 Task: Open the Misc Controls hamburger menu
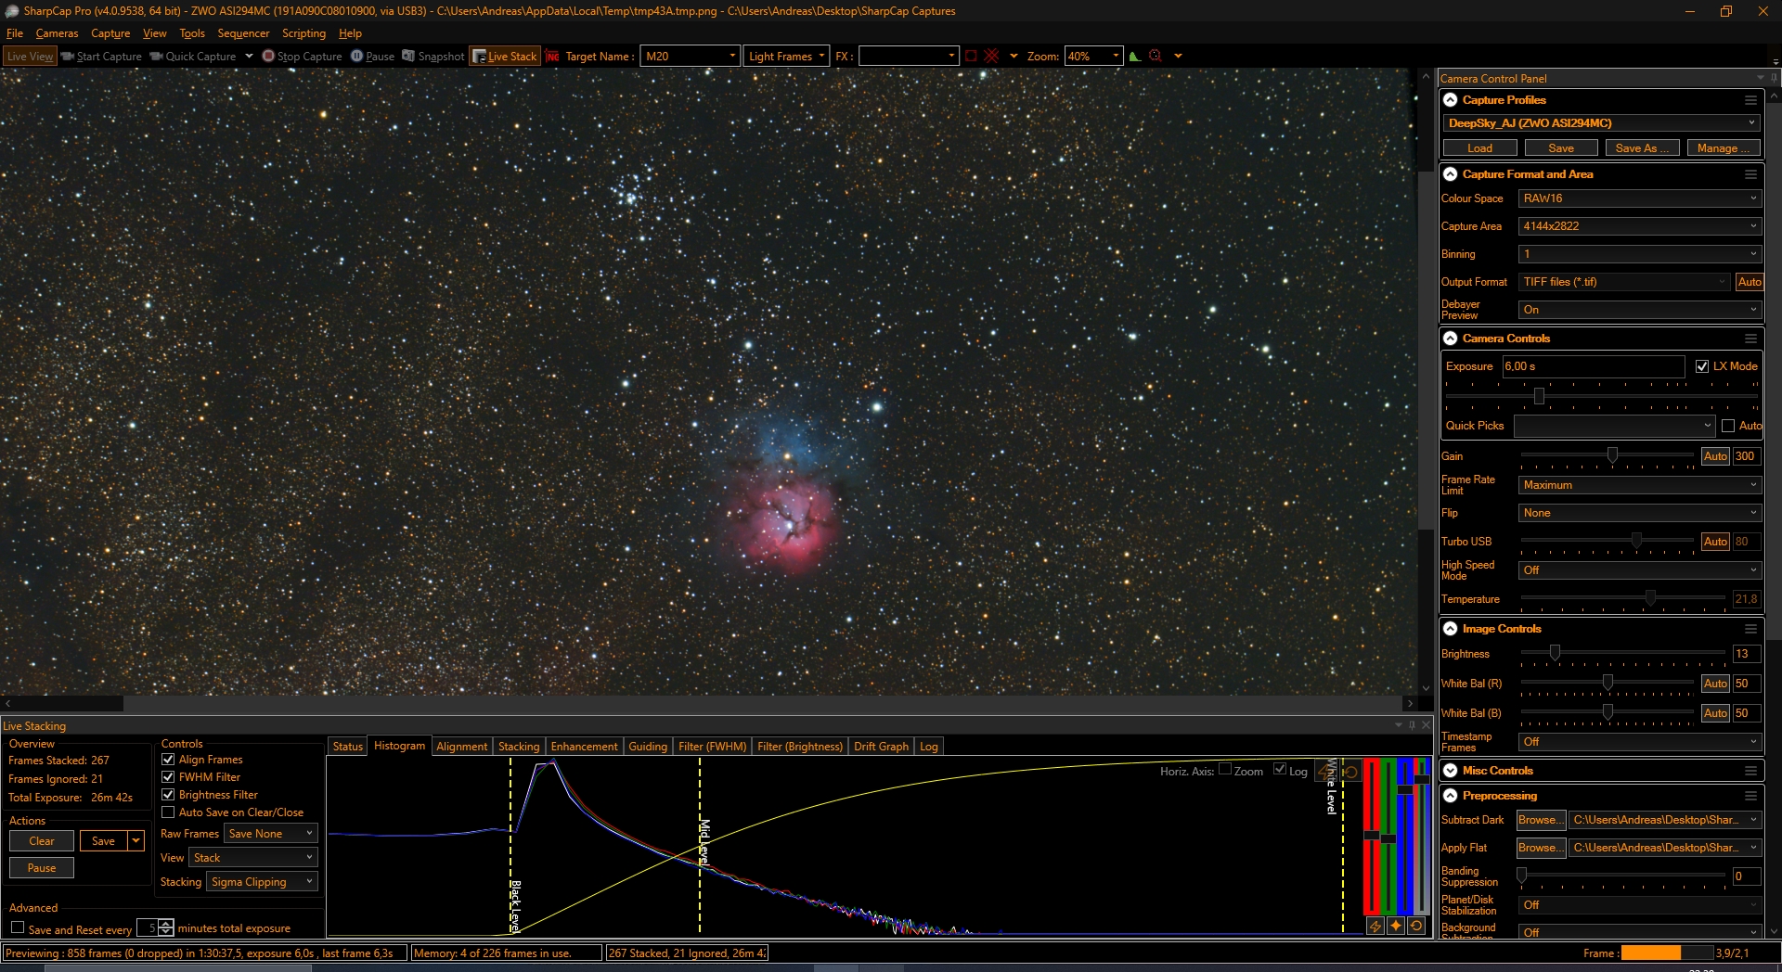(1750, 771)
